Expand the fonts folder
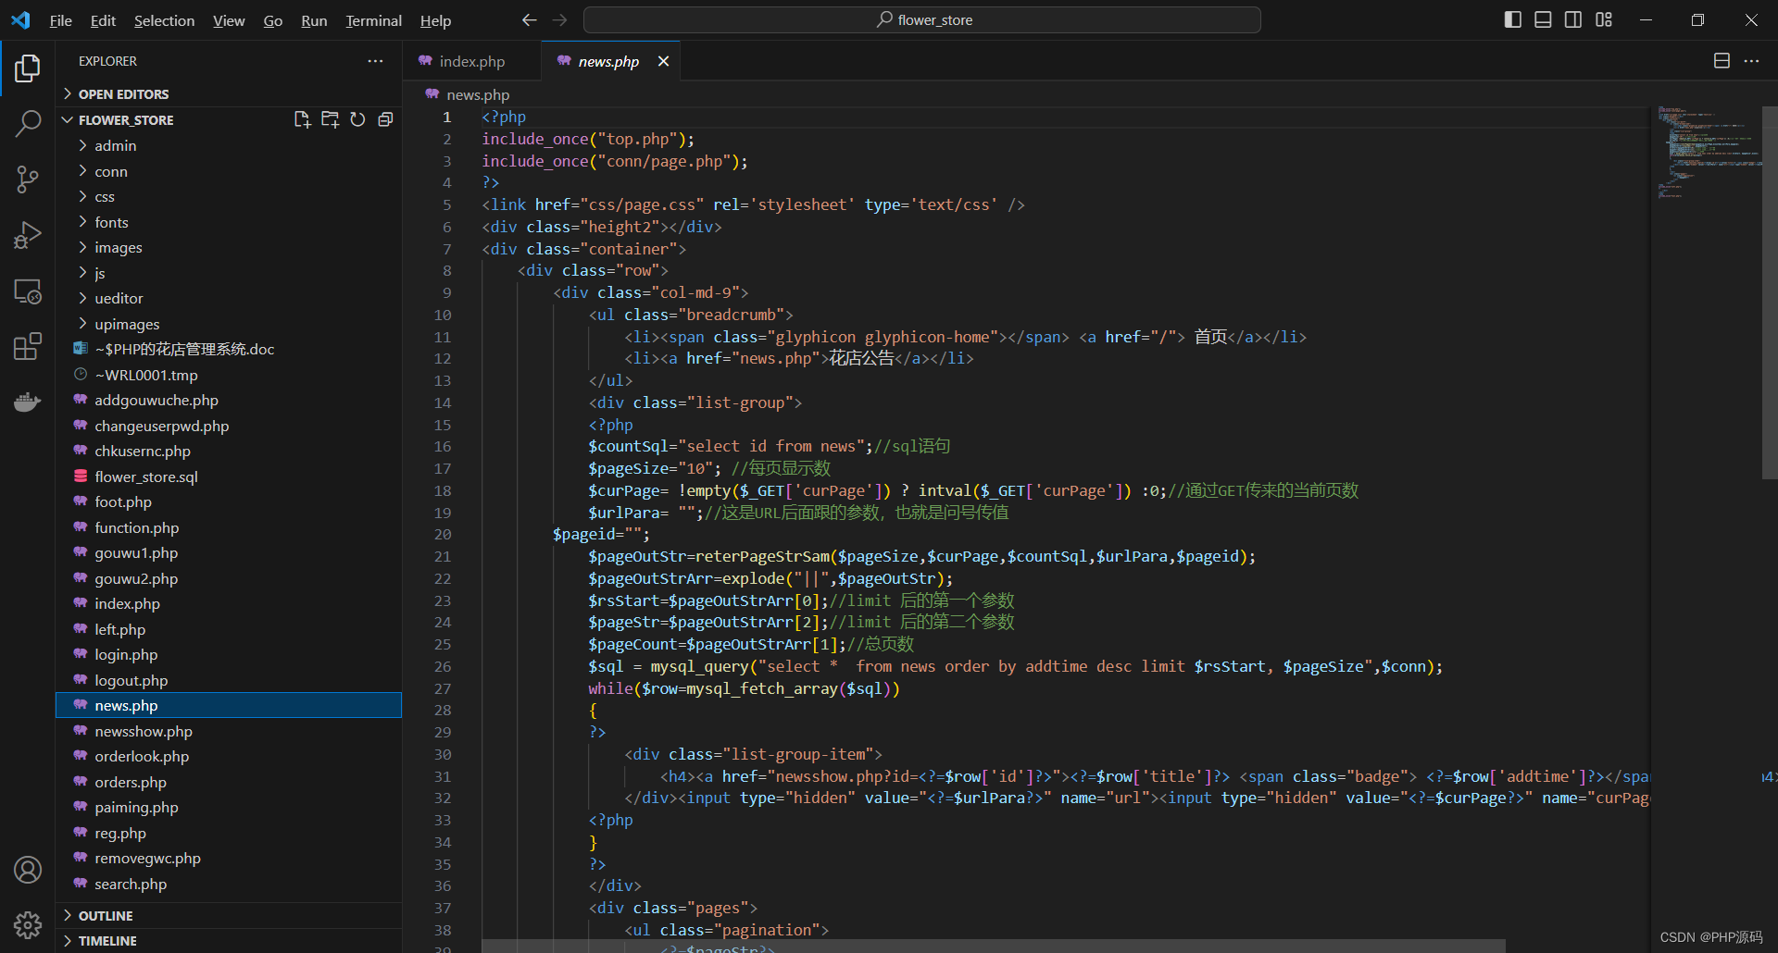The image size is (1778, 953). click(229, 222)
